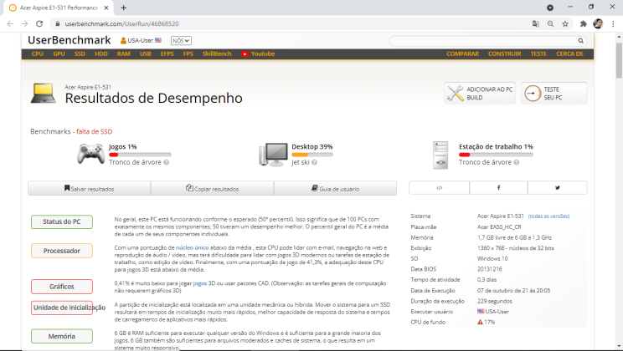Open the Youtube link in nav bar
This screenshot has width=623, height=351.
pyautogui.click(x=258, y=54)
